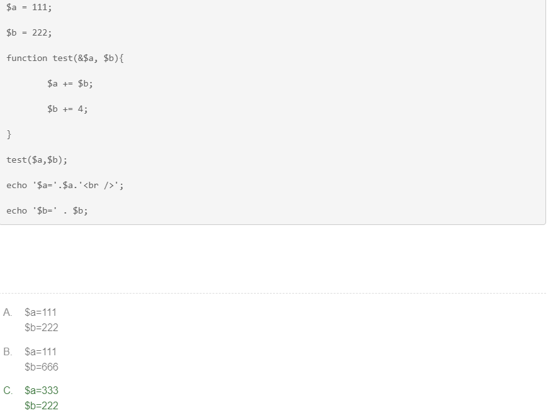548x415 pixels.
Task: Click the echo '$b=' code line
Action: click(x=47, y=210)
